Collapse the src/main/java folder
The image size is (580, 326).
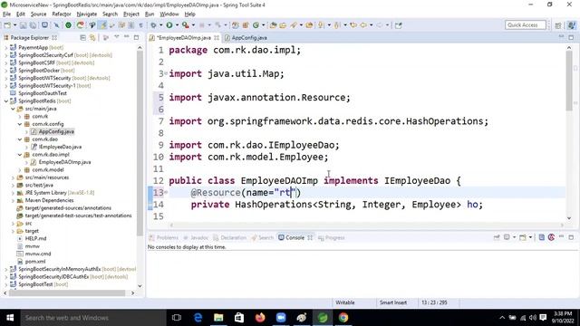tap(13, 109)
